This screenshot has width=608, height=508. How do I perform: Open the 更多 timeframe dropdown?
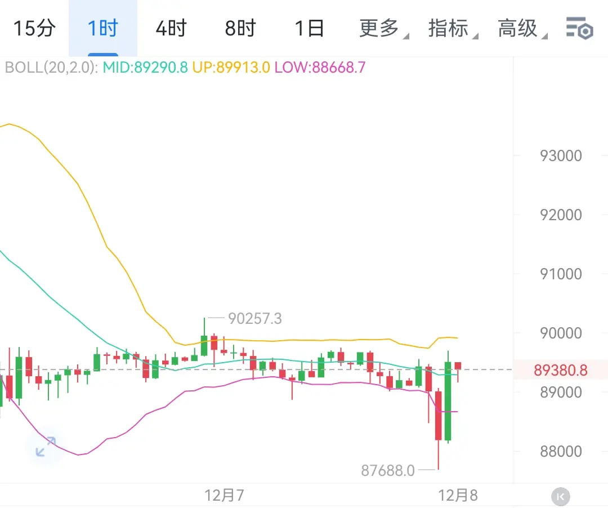click(x=383, y=28)
